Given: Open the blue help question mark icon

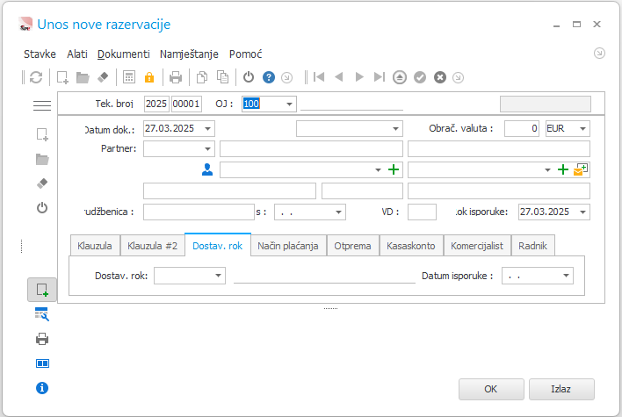Looking at the screenshot, I should (x=269, y=77).
